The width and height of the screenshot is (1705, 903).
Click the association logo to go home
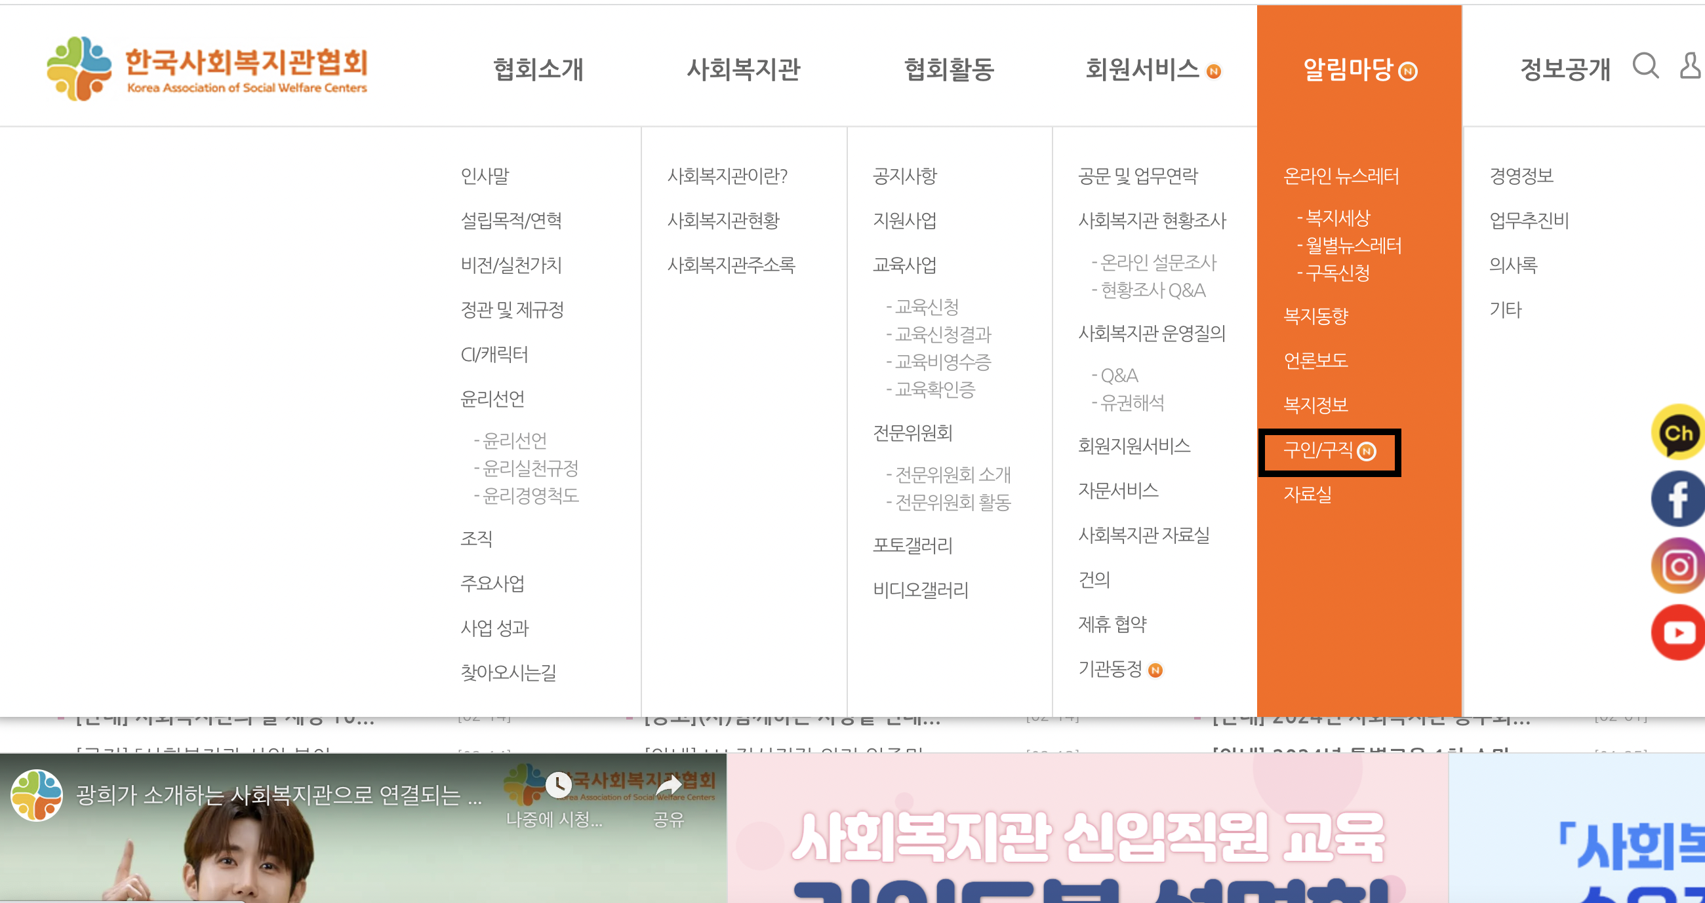(x=207, y=69)
